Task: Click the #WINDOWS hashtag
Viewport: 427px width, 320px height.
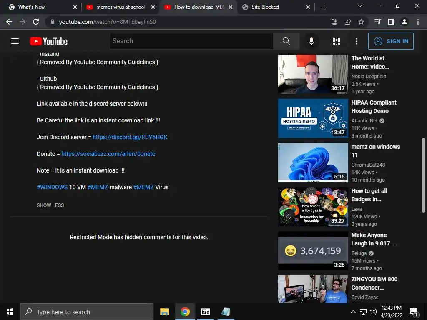Action: pos(52,187)
